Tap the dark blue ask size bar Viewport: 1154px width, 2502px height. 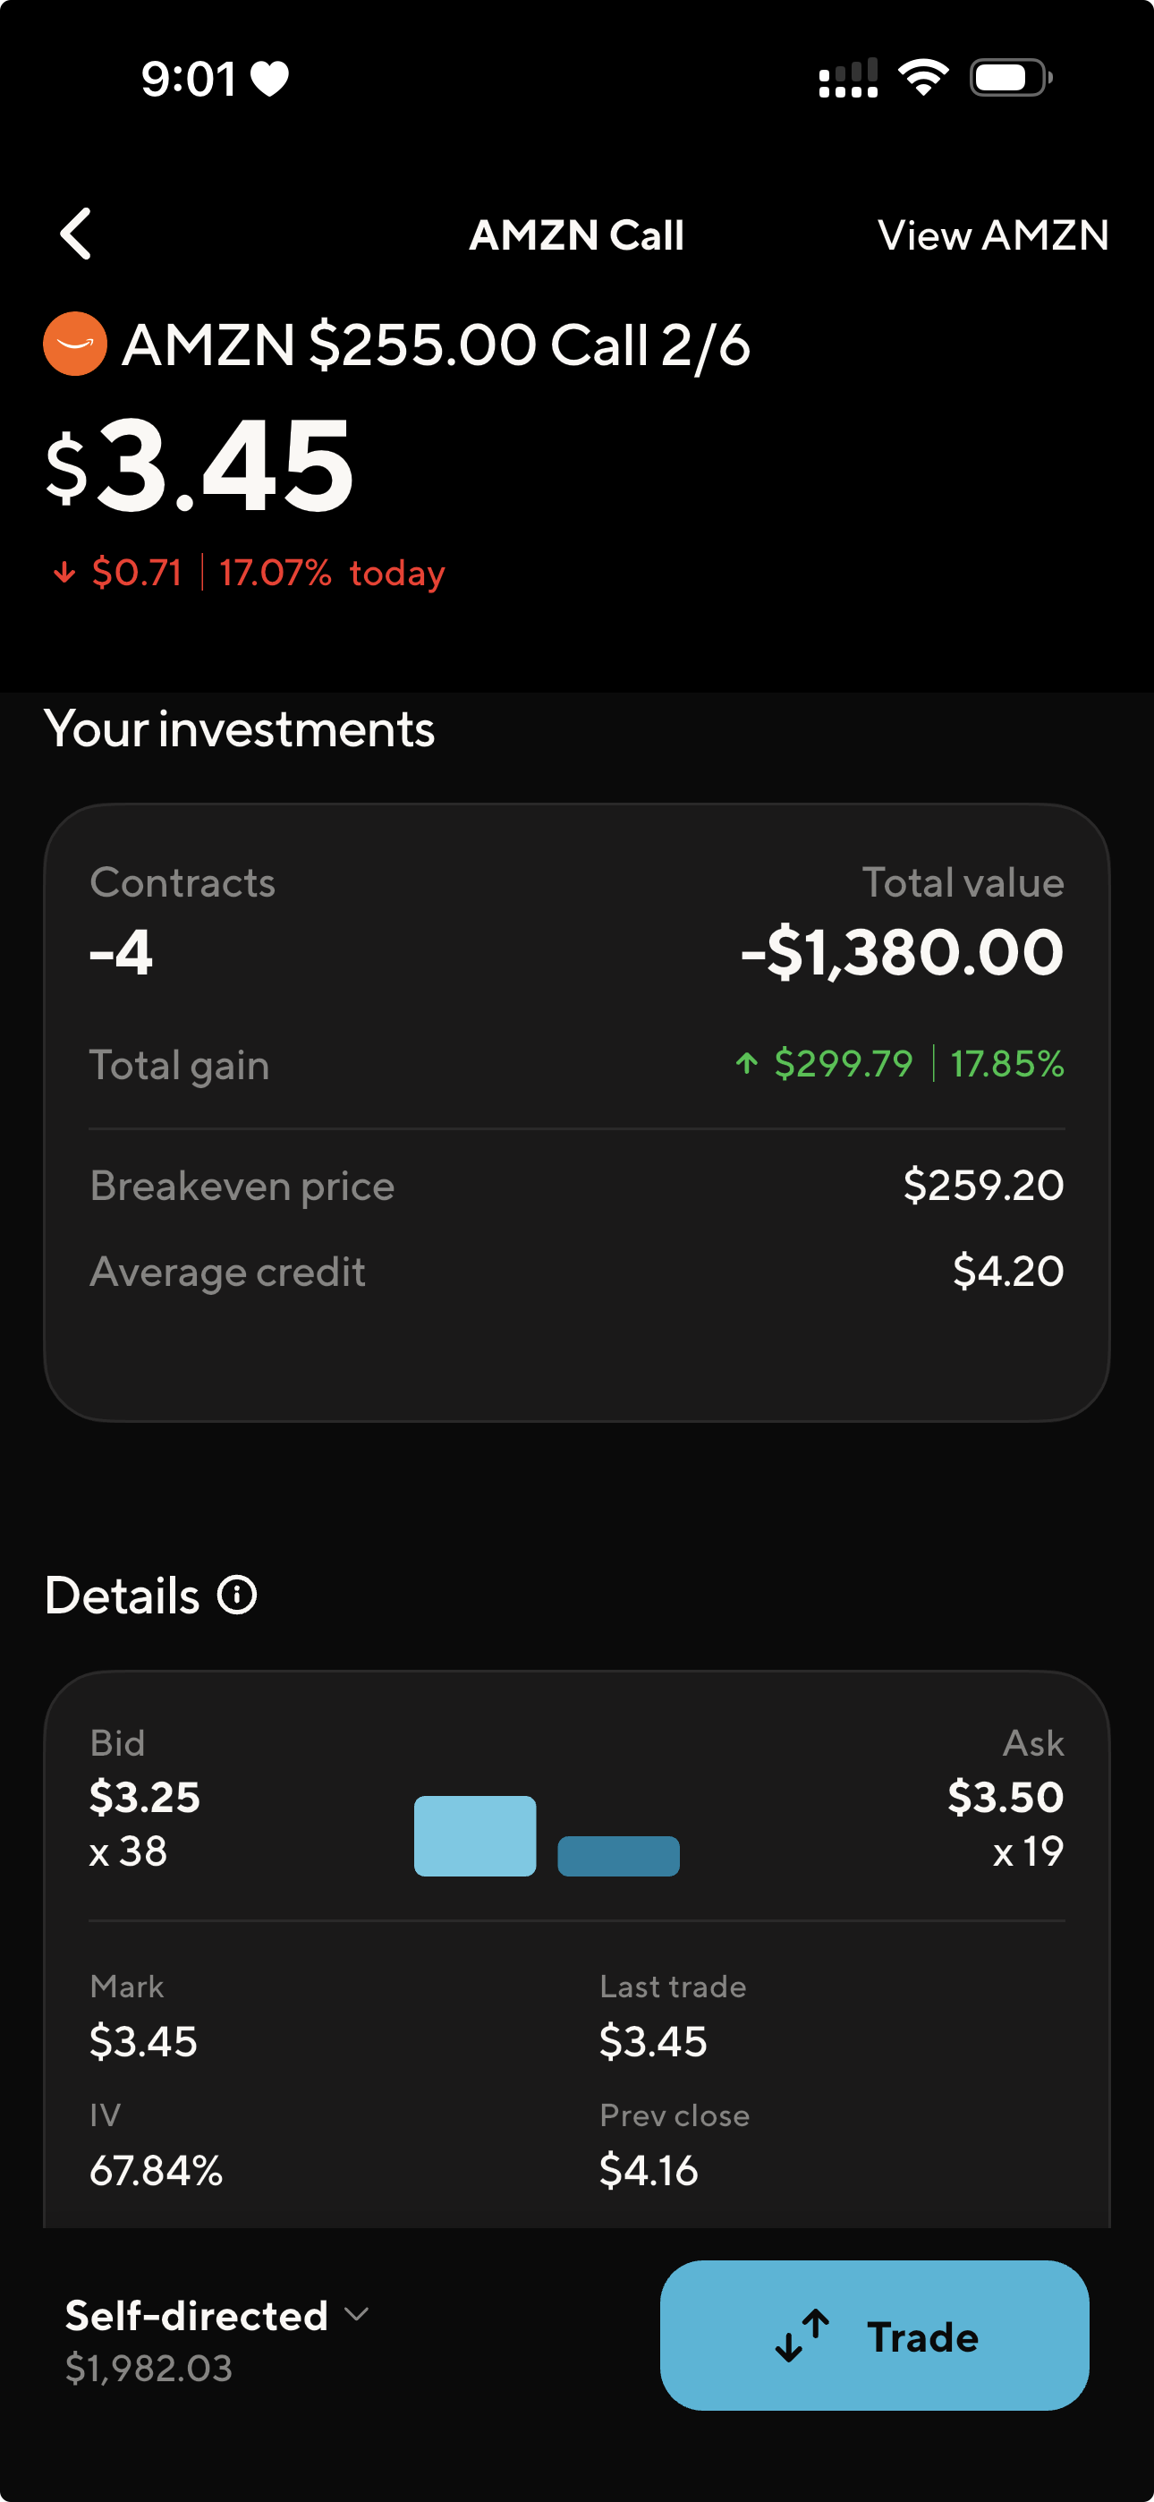tap(618, 1855)
